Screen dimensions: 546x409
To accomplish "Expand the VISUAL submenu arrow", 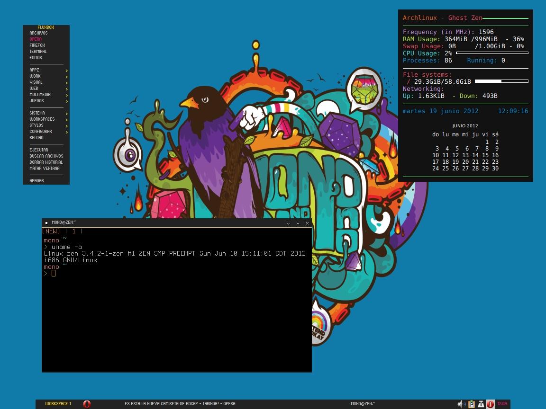I will click(x=66, y=83).
